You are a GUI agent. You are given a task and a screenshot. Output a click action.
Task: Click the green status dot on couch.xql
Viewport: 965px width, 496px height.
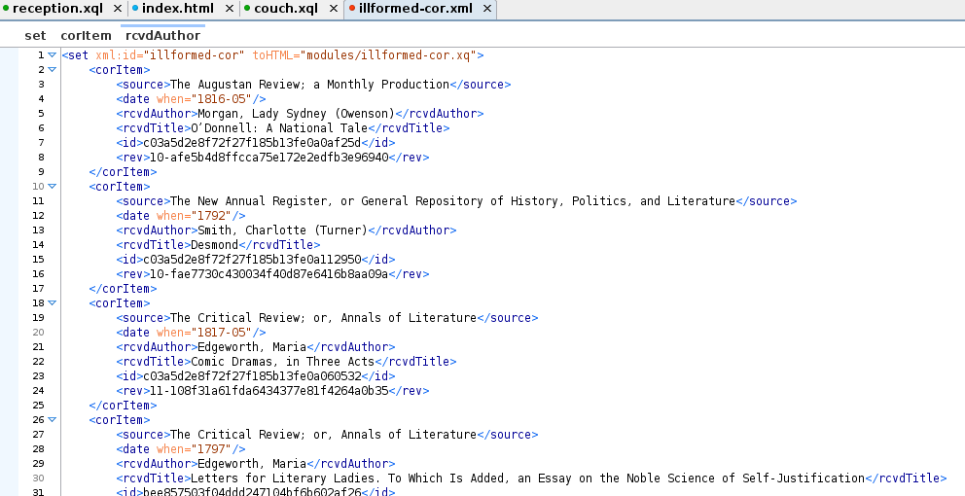247,8
